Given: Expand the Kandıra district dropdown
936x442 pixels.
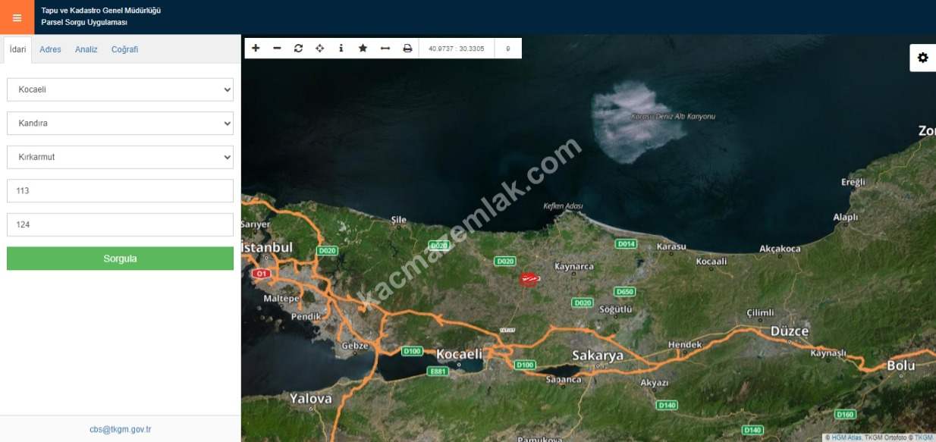Looking at the screenshot, I should click(x=120, y=123).
